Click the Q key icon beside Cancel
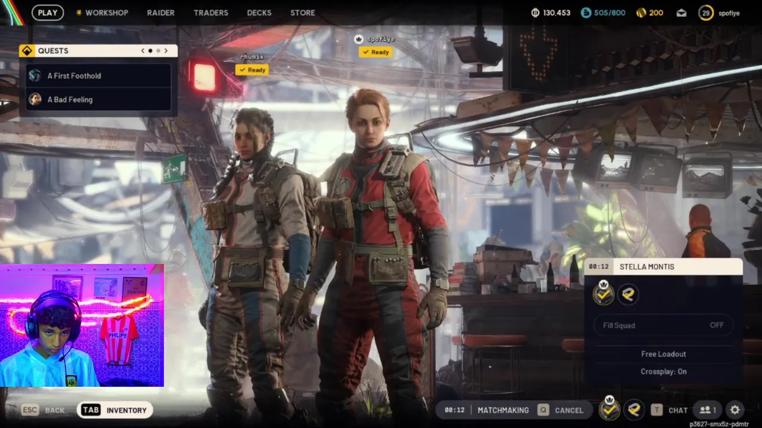 tap(543, 410)
